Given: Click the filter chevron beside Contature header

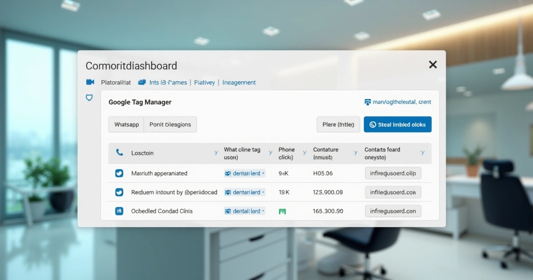Looking at the screenshot, I should tap(355, 153).
